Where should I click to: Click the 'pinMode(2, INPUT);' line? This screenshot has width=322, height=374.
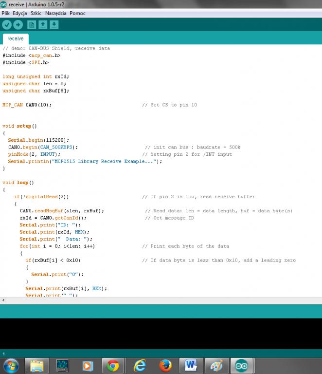coord(34,154)
